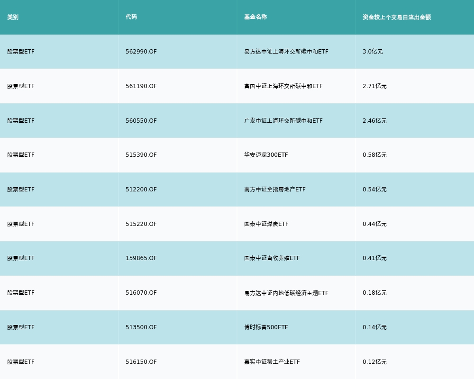Click fund 富国中证上海环交所碳中和ETF
Screen dimensions: 474x379
283,86
